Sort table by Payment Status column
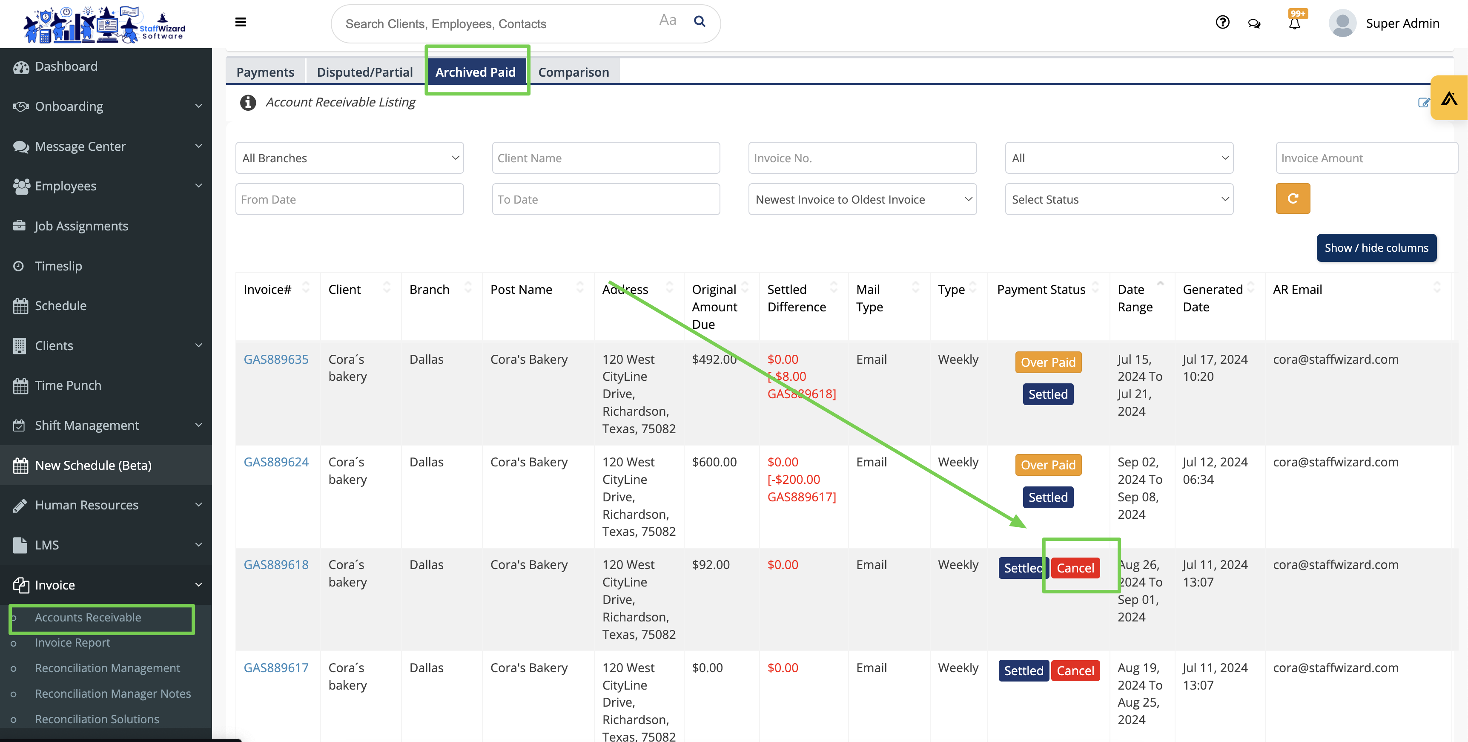This screenshot has height=742, width=1468. click(x=1095, y=288)
